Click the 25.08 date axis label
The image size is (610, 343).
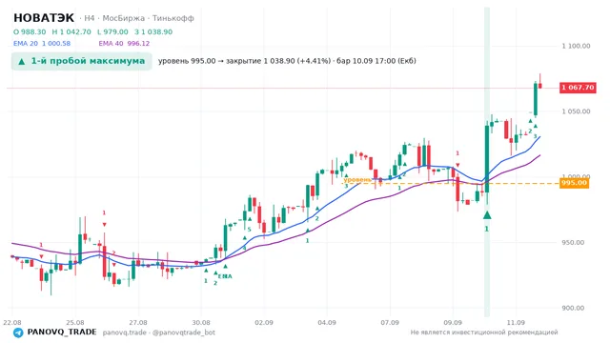click(x=75, y=322)
